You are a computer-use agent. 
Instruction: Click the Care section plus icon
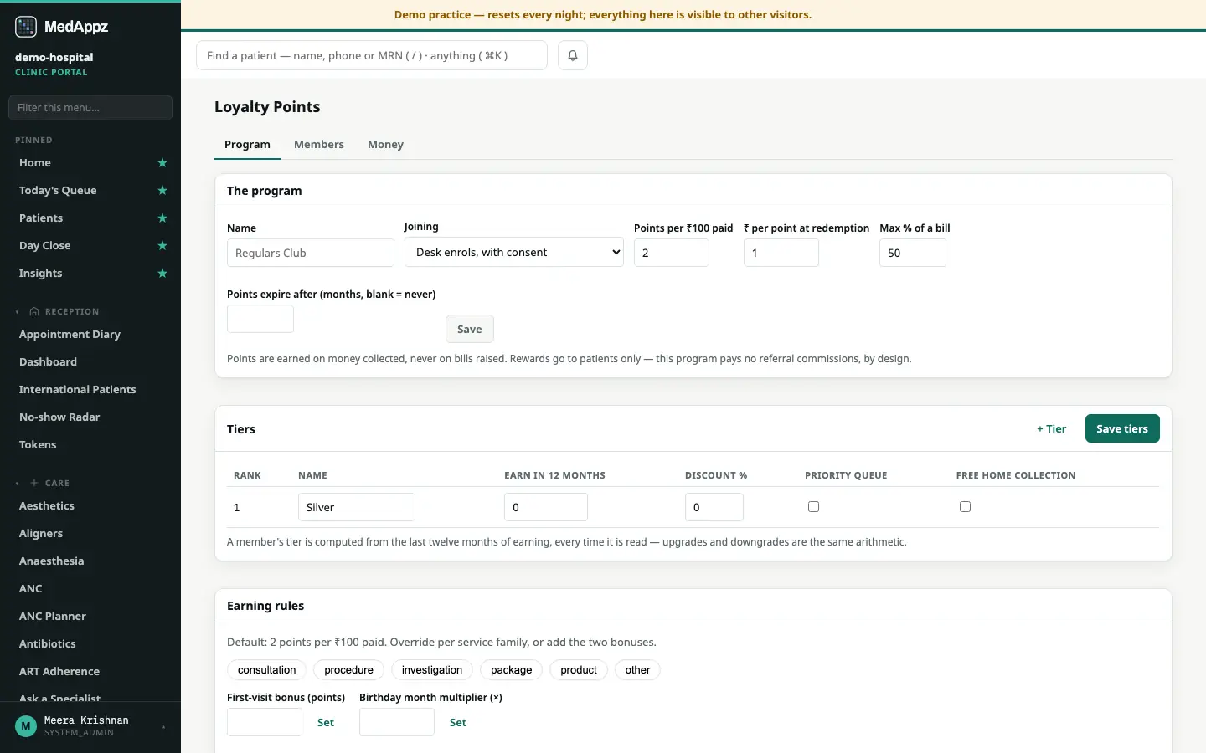[34, 483]
